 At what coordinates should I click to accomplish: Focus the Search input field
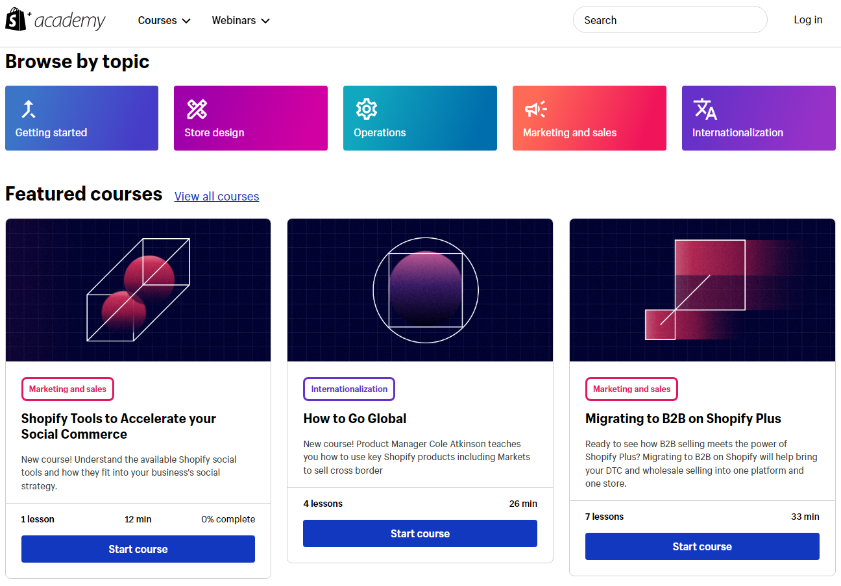670,20
